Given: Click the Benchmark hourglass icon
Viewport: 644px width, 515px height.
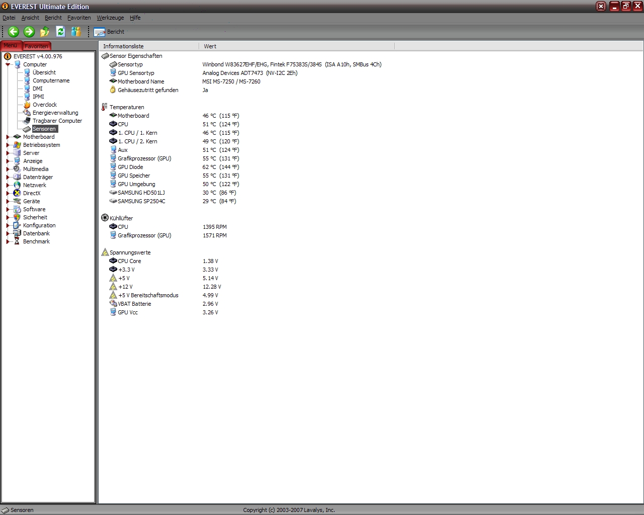Looking at the screenshot, I should point(17,241).
